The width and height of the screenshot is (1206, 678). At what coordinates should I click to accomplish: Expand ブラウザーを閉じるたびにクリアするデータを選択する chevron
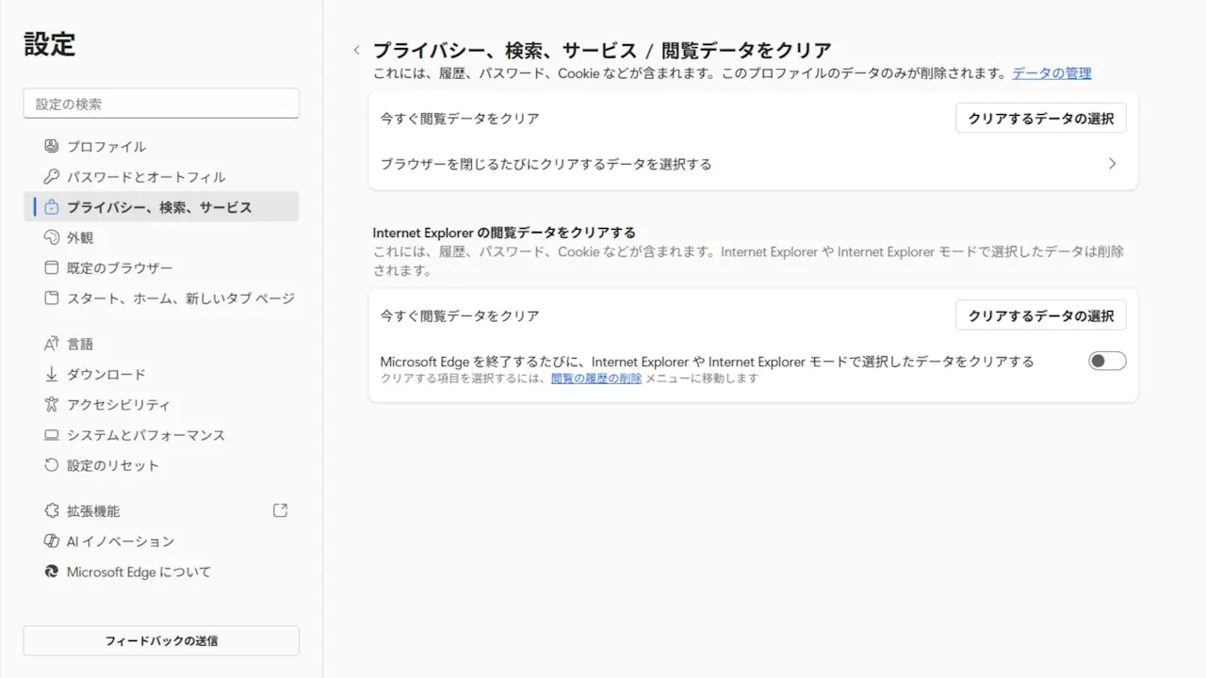click(x=1112, y=164)
